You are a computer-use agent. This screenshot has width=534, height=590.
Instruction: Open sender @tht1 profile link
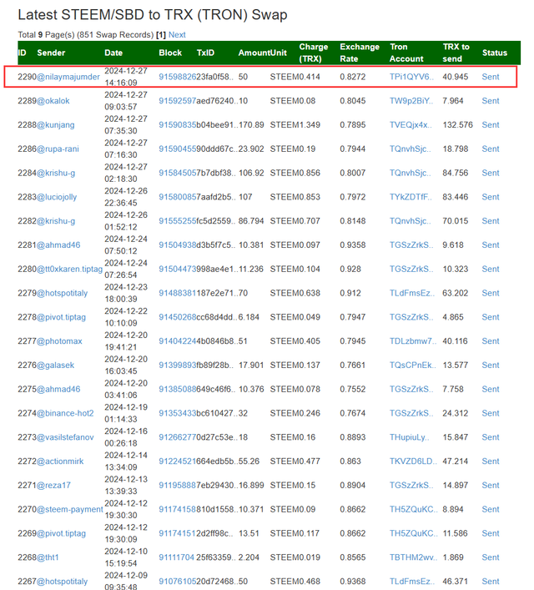48,557
